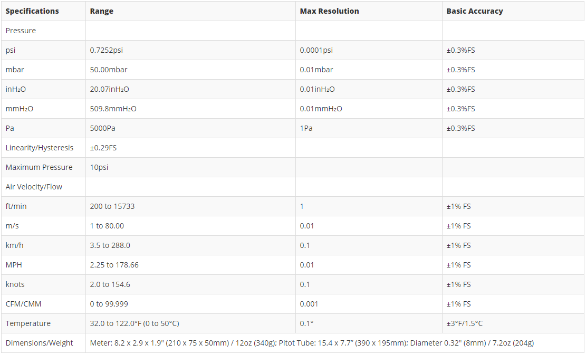Click the Max Resolution column header
Viewport: 586px width, 354px height.
click(329, 11)
